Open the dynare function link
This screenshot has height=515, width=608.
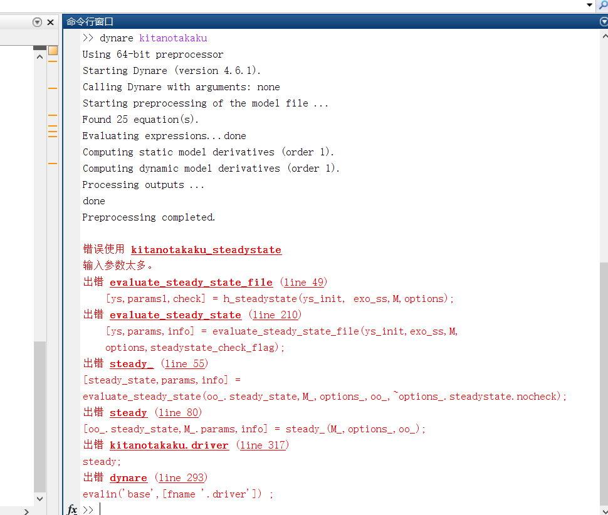click(x=128, y=478)
